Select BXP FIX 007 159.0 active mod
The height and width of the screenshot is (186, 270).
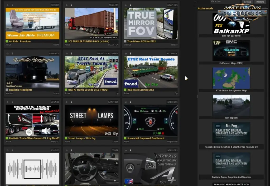point(231,25)
